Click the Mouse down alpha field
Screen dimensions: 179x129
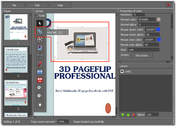tap(153, 35)
